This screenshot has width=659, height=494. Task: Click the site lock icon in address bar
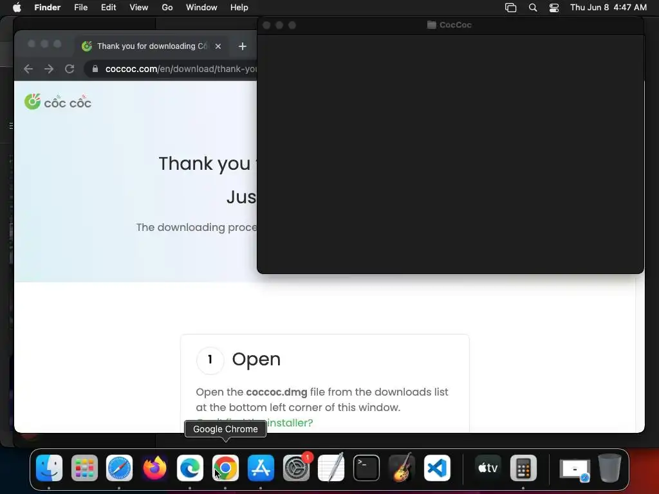pos(95,69)
